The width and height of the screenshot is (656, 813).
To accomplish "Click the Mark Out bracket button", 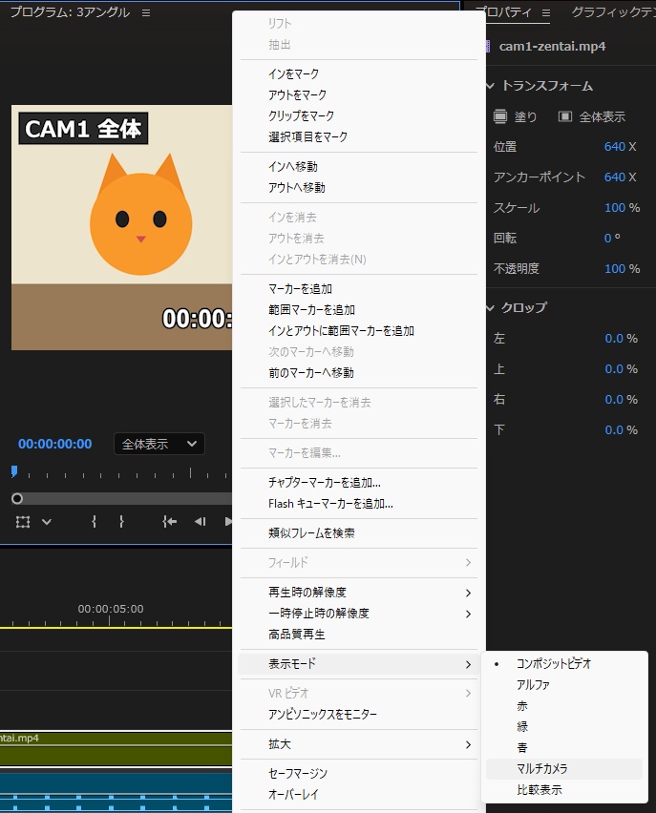I will pyautogui.click(x=121, y=521).
